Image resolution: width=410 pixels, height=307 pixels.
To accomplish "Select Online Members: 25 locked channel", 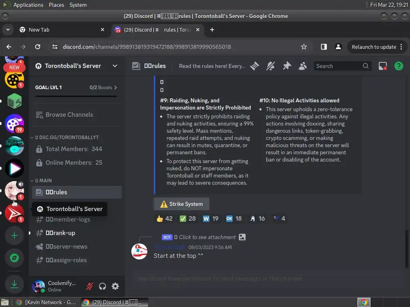I will pos(77,163).
